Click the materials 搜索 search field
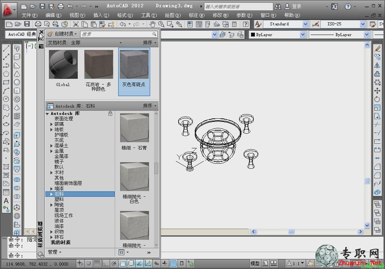385x269 pixels. click(119, 34)
